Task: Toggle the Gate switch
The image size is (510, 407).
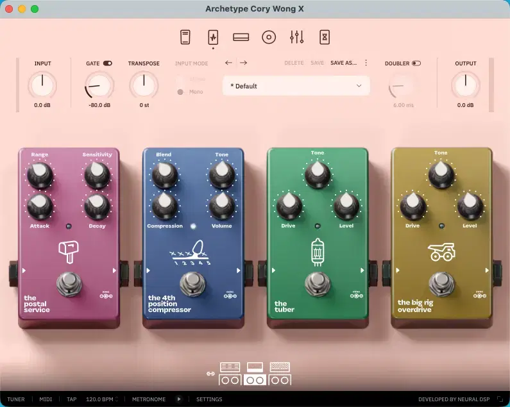Action: (x=107, y=63)
